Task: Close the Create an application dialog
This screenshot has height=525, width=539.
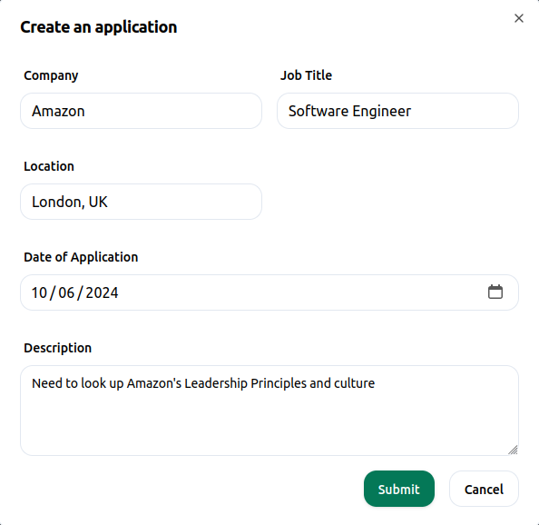Action: click(519, 18)
